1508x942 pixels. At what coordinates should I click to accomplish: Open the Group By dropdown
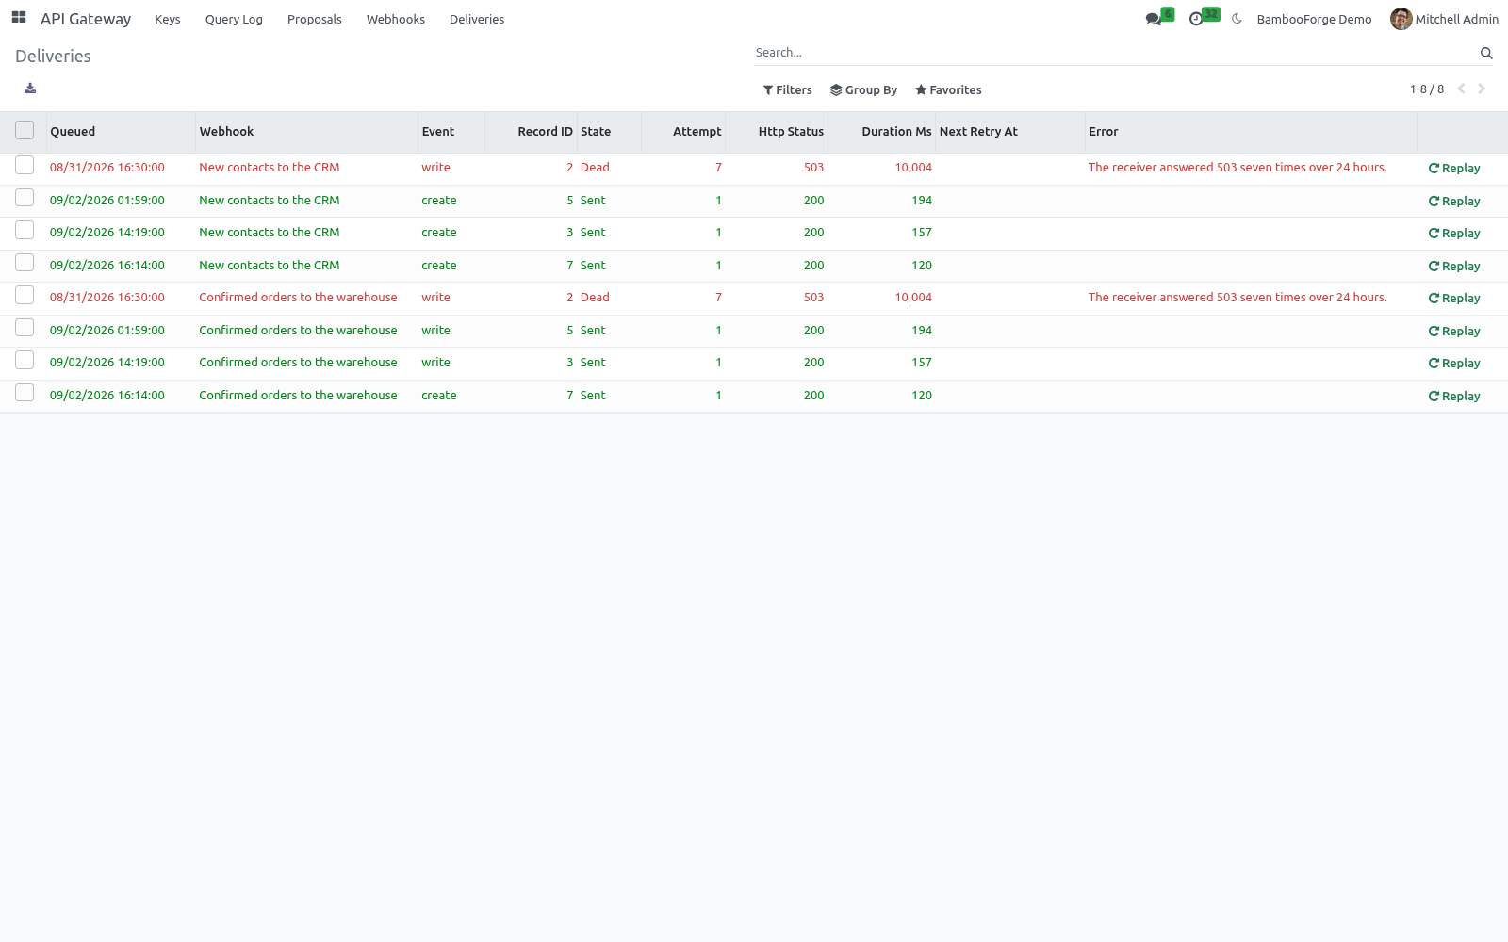pos(863,90)
